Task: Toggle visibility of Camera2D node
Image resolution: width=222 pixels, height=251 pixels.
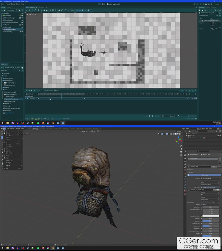Action: coord(22,27)
